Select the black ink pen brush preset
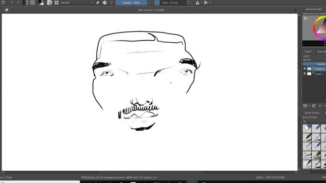The image size is (326, 183). tap(307, 137)
